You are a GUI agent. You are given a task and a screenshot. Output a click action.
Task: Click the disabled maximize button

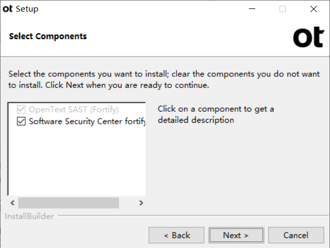click(x=283, y=9)
